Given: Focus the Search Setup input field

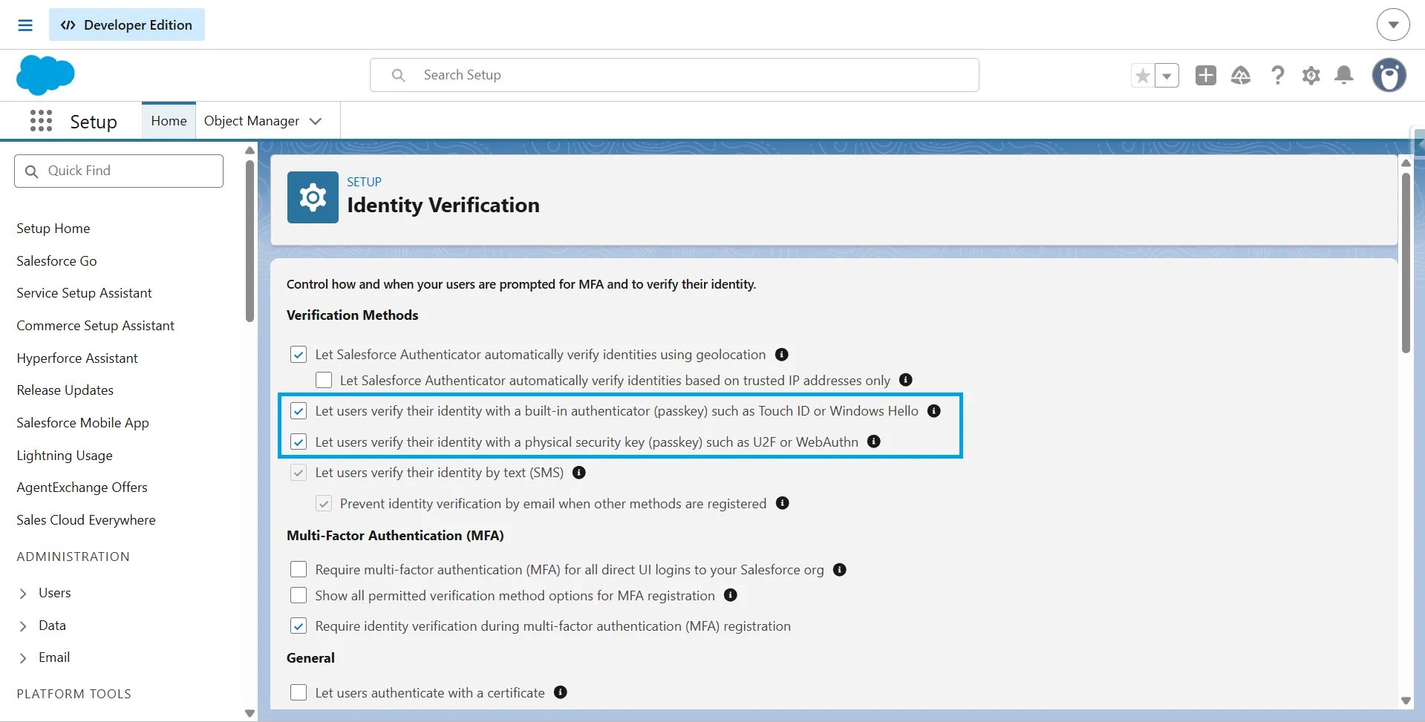Looking at the screenshot, I should point(674,75).
